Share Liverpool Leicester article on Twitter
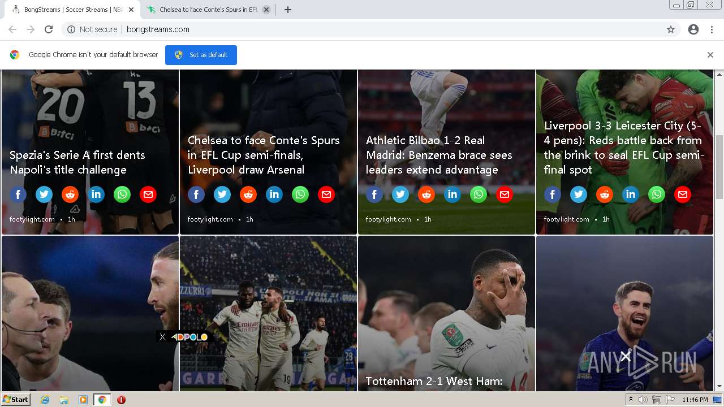The width and height of the screenshot is (724, 407). (x=579, y=194)
